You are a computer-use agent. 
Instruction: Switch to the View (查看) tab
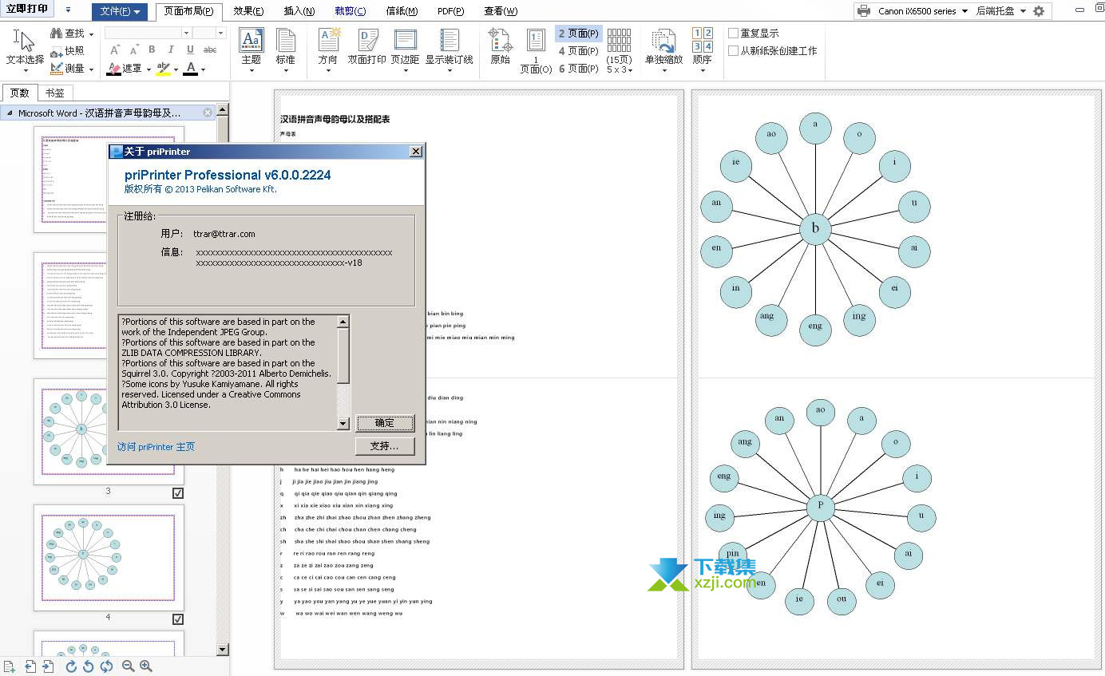tap(501, 11)
